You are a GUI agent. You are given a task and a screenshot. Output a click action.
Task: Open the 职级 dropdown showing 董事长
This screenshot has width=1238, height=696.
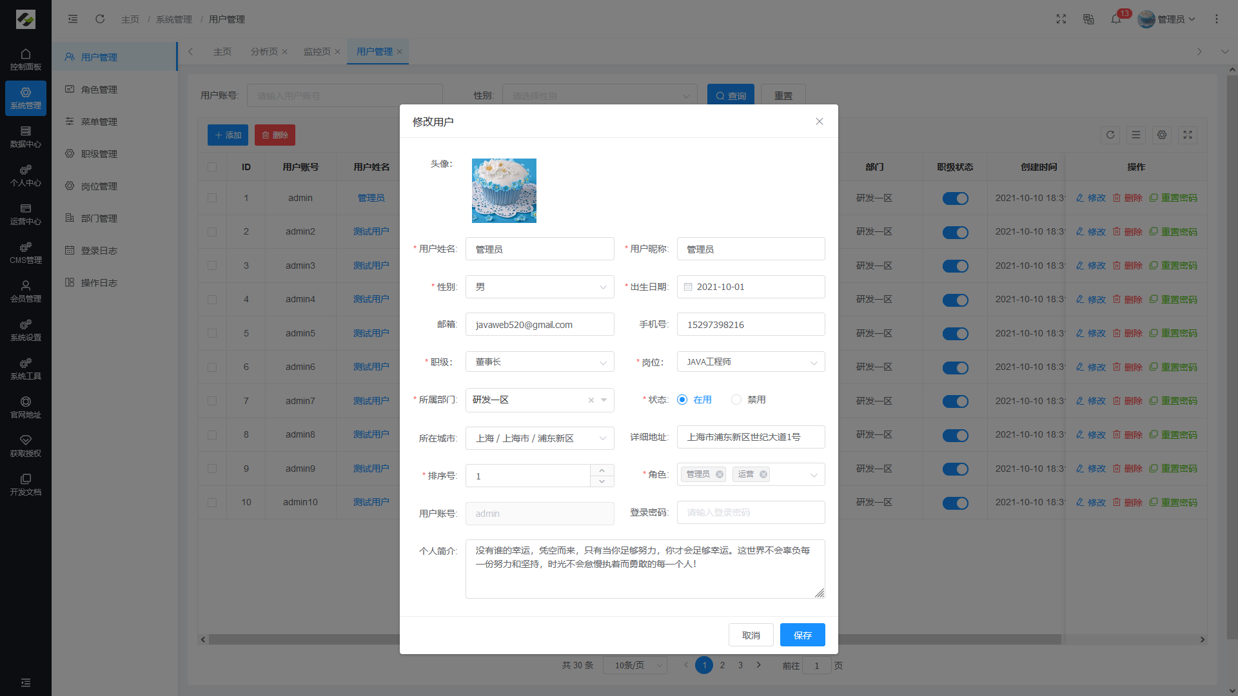(539, 362)
